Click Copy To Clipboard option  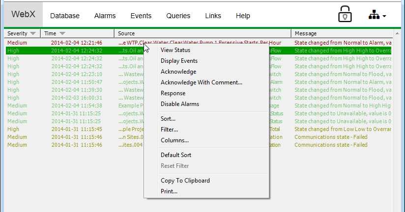(x=185, y=181)
